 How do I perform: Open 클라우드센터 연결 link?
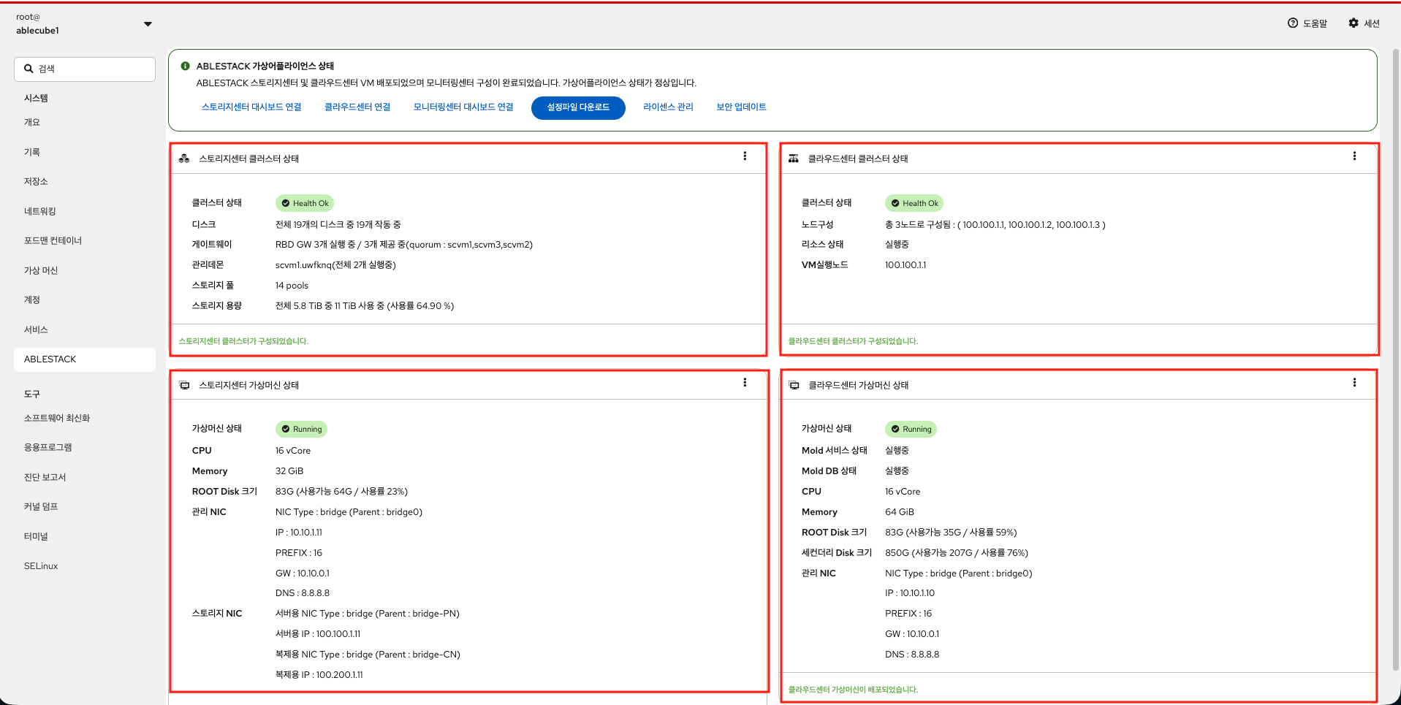point(357,107)
